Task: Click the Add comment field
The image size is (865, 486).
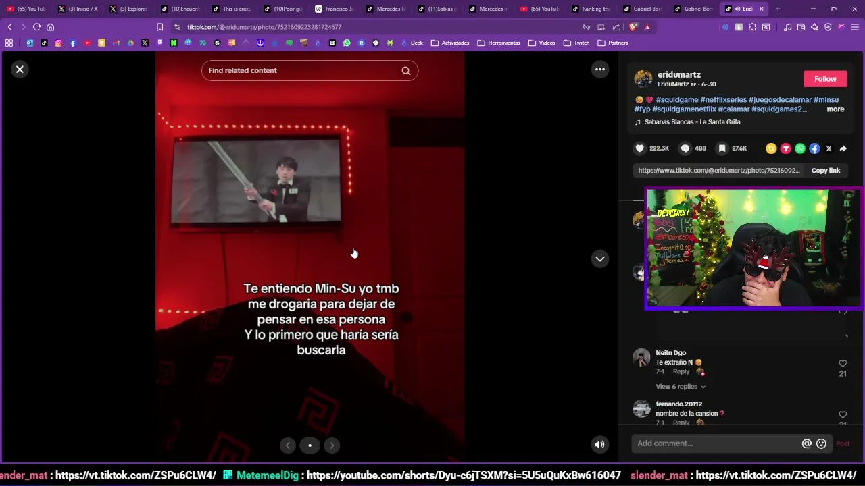Action: pyautogui.click(x=716, y=443)
